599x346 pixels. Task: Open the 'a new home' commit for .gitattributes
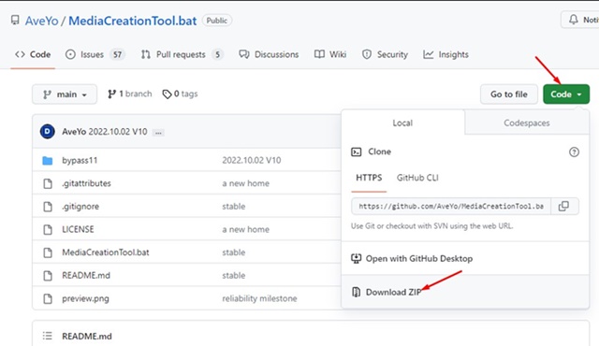[x=245, y=183]
